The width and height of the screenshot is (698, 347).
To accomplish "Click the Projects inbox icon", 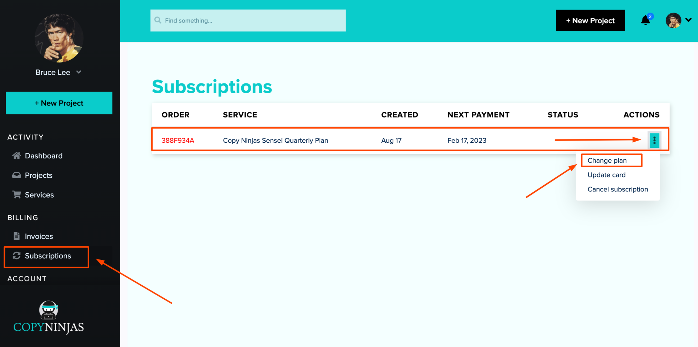I will coord(16,175).
